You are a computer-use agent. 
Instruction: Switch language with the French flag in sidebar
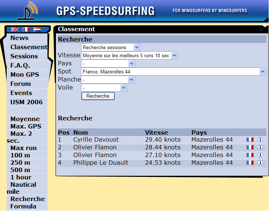click(x=26, y=29)
